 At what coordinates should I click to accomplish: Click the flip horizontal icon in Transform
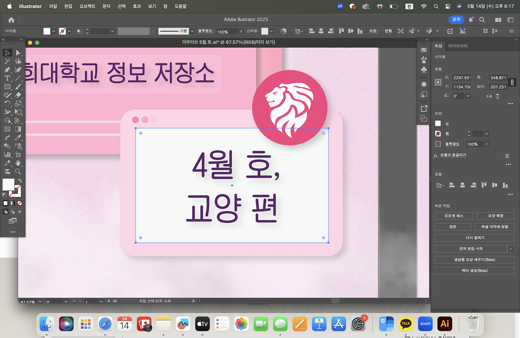489,96
